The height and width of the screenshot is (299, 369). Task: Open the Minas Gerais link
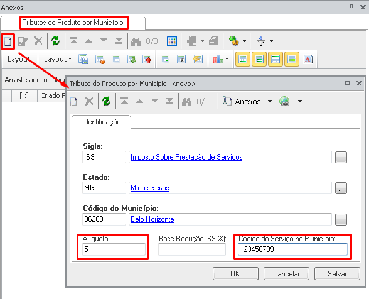150,188
